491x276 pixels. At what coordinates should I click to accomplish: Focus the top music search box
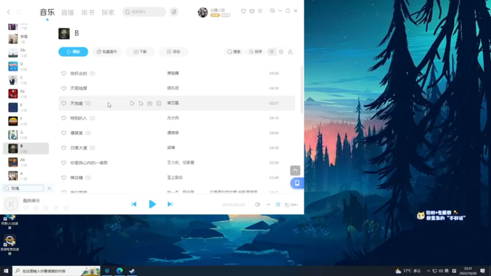point(144,12)
